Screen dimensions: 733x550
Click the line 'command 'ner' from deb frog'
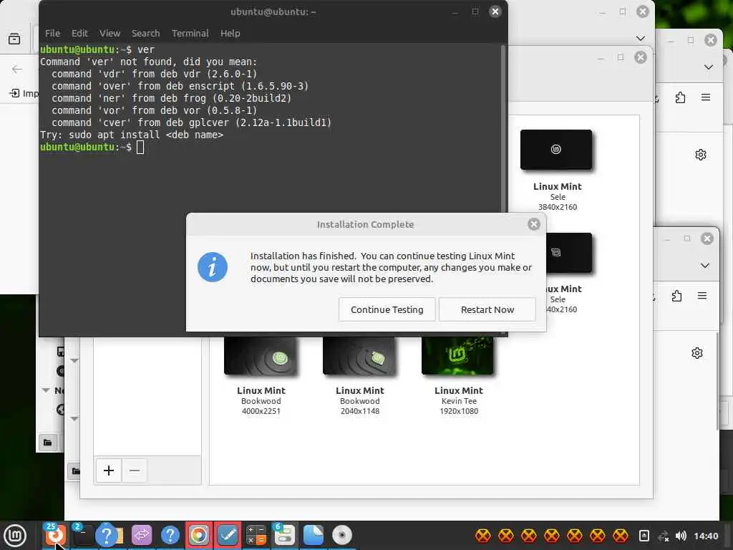[x=172, y=98]
